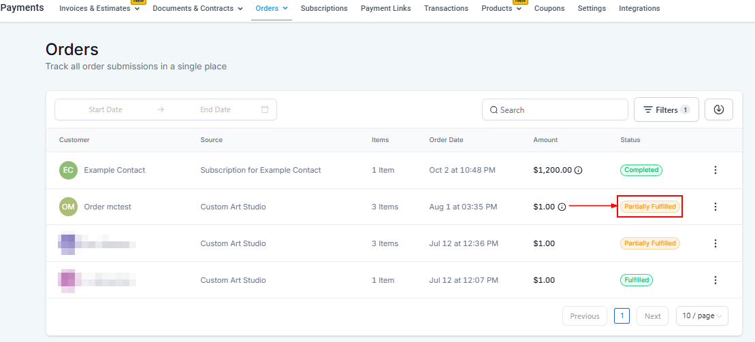Focus the Search orders input
This screenshot has height=342, width=755.
click(555, 109)
